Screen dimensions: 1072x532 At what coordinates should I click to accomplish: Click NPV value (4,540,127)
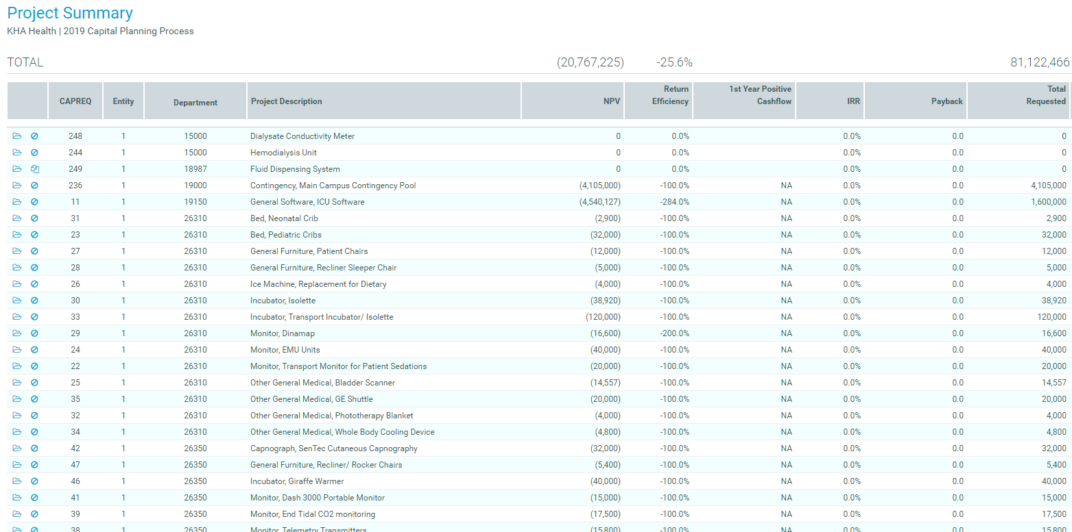tap(600, 202)
